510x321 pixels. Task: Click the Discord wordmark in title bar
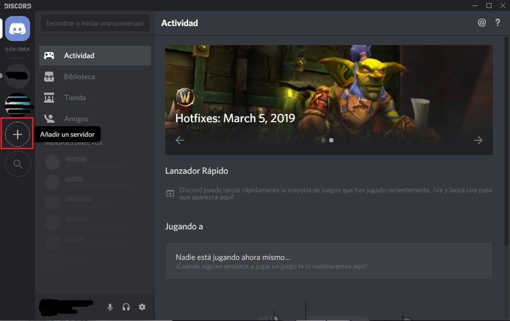pyautogui.click(x=18, y=6)
